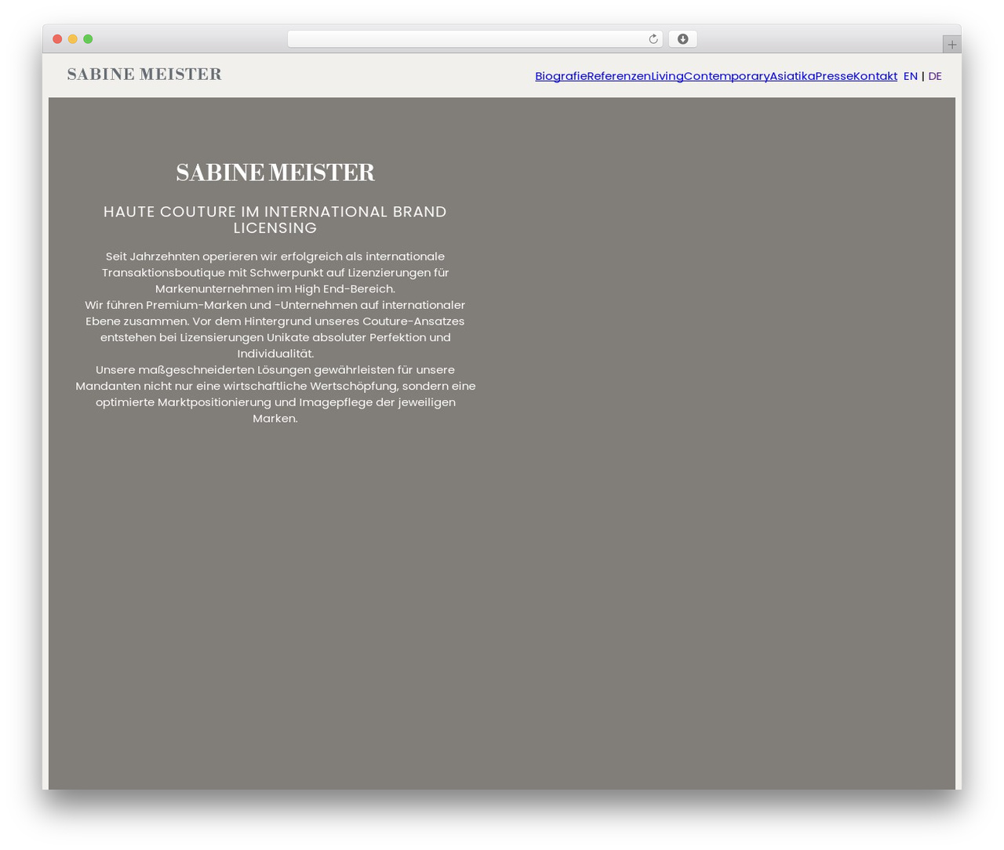
Task: Select the Haute Couture Brand Licensing subheading
Action: [x=275, y=220]
